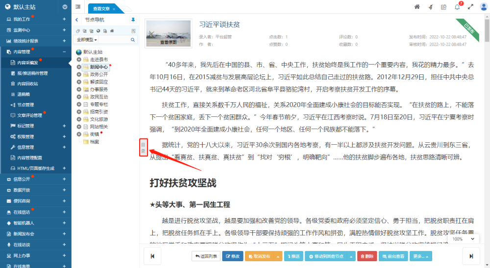The width and height of the screenshot is (490, 268).
Task: Open the 更多 dropdown button
Action: click(421, 256)
